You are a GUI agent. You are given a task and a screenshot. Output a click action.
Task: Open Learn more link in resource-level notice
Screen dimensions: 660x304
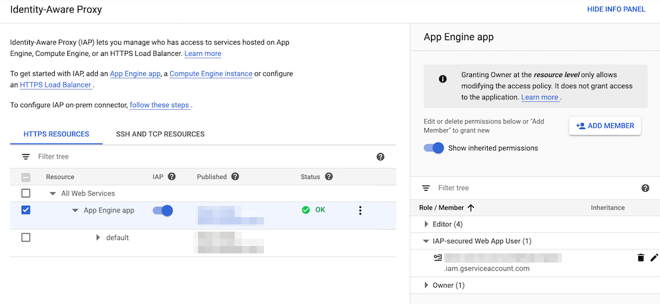tap(540, 97)
